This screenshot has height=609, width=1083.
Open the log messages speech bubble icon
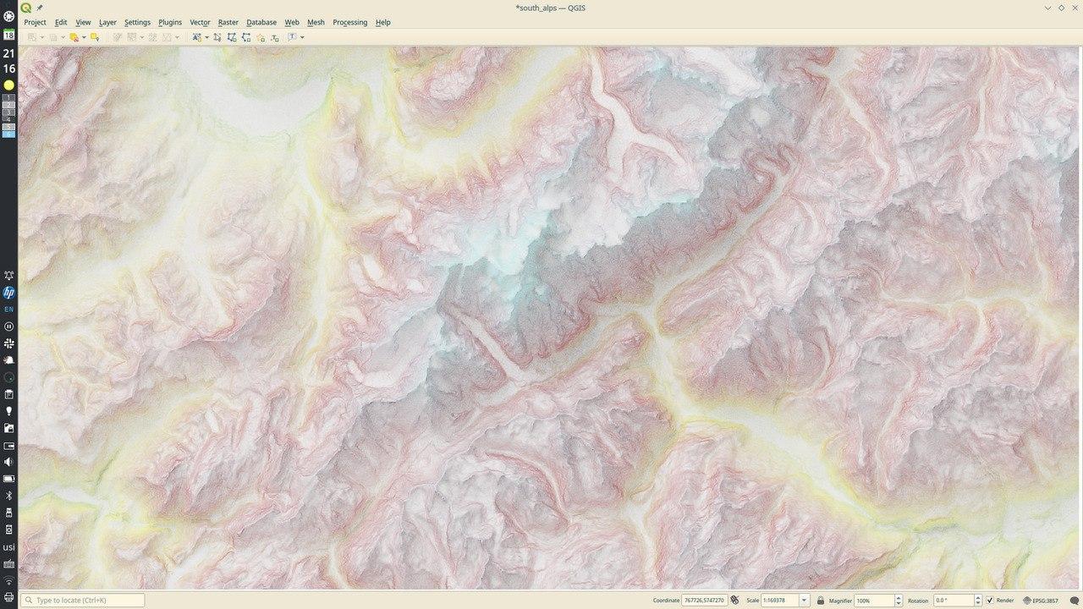(x=1075, y=601)
